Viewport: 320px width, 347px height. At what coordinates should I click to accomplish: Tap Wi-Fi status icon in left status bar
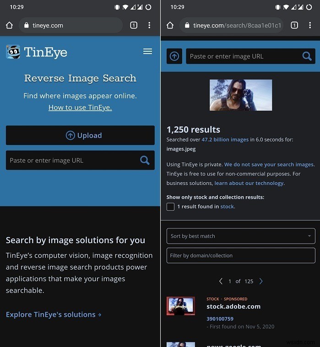click(x=125, y=7)
